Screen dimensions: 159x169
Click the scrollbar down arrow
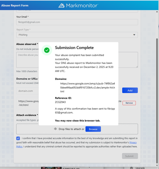point(157,165)
